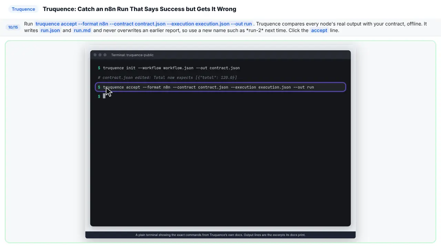Image resolution: width=441 pixels, height=248 pixels.
Task: Click the accept code chip in instructions
Action: [x=319, y=30]
